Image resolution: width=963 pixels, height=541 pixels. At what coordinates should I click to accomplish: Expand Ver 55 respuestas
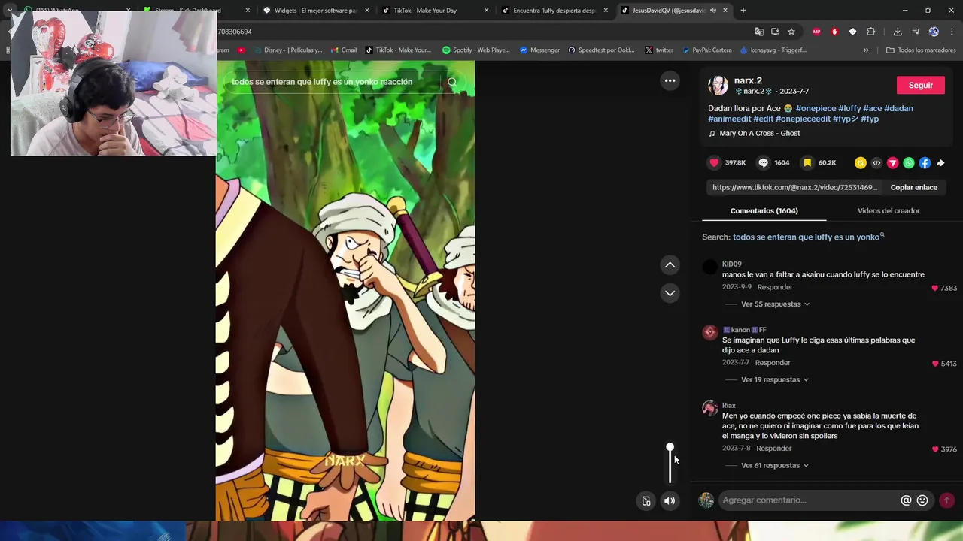(x=775, y=304)
